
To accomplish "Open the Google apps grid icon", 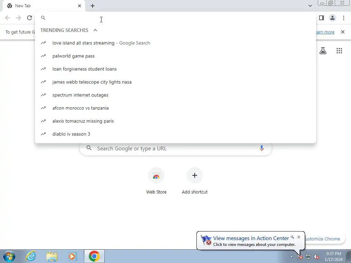I will click(339, 51).
